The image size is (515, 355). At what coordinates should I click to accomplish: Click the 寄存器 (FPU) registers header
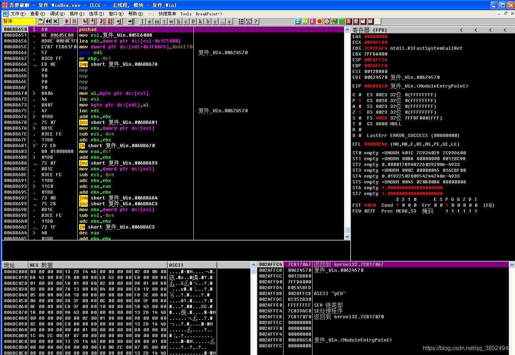[370, 30]
